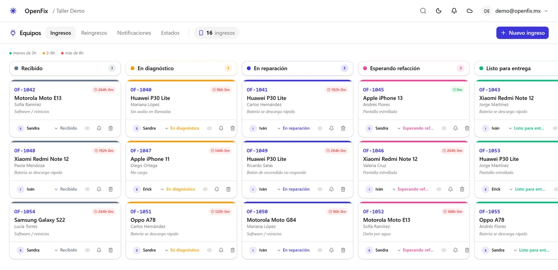
Task: Open ticket link OF-1050
Action: click(x=257, y=212)
